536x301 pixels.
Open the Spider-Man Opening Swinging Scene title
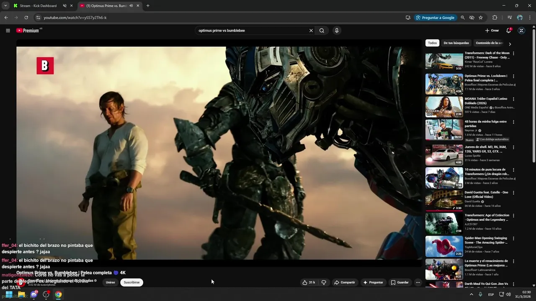coord(486,240)
